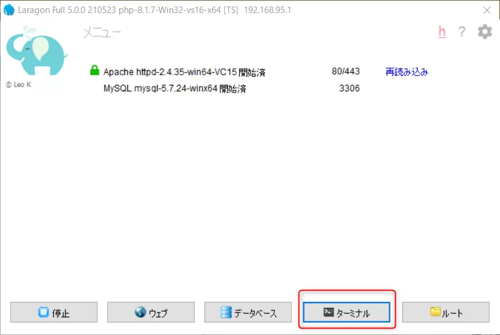Launch the ターミナル terminal button
Viewport: 500px width, 335px height.
click(347, 312)
